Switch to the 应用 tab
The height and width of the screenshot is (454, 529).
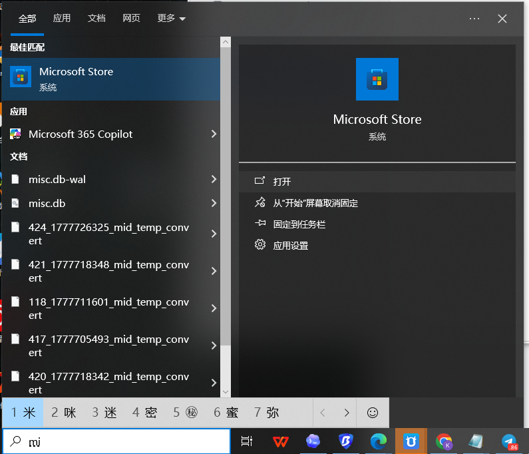[x=62, y=18]
